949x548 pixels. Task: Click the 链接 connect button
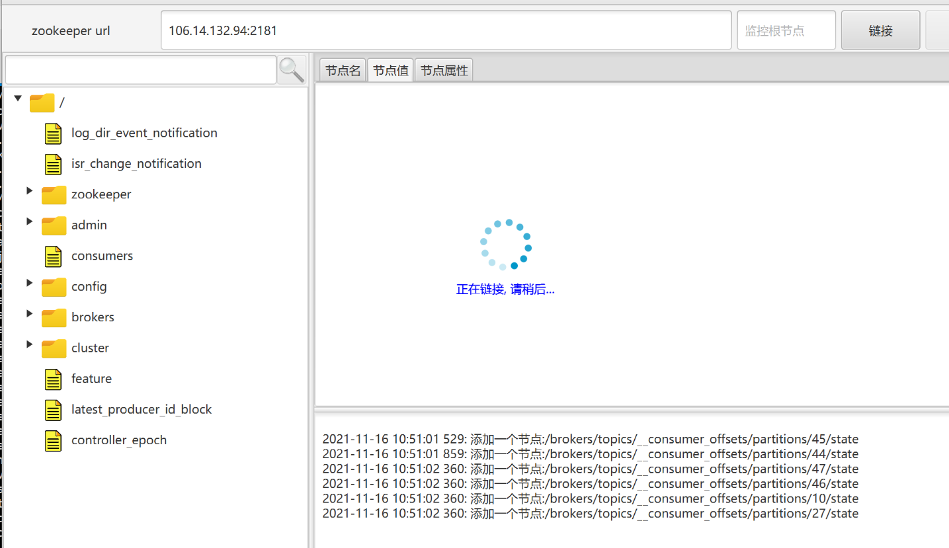coord(880,30)
